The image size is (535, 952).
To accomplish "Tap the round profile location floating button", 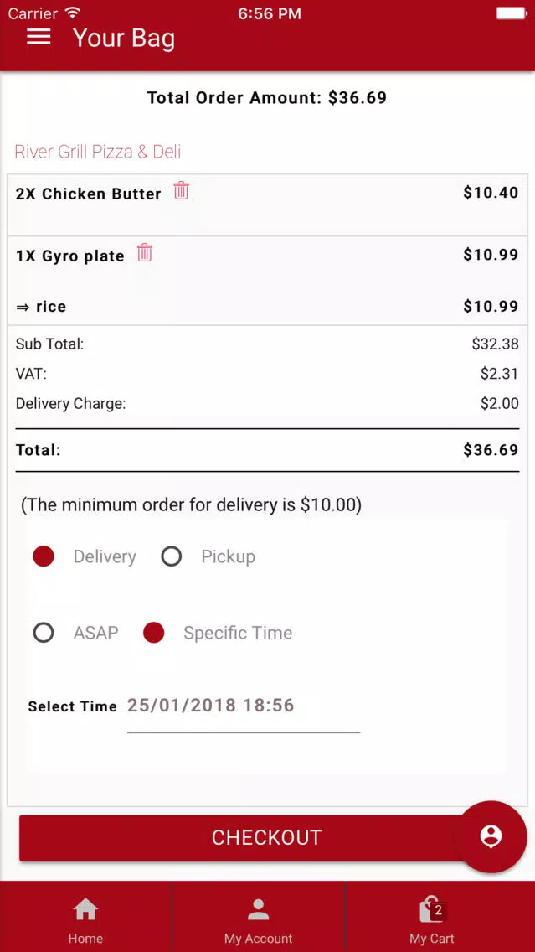I will 490,836.
